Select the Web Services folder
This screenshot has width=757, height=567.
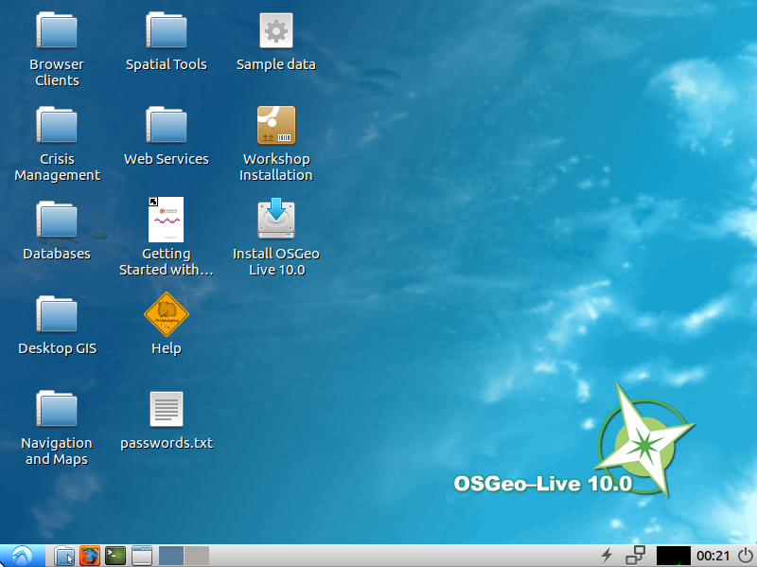[x=167, y=125]
